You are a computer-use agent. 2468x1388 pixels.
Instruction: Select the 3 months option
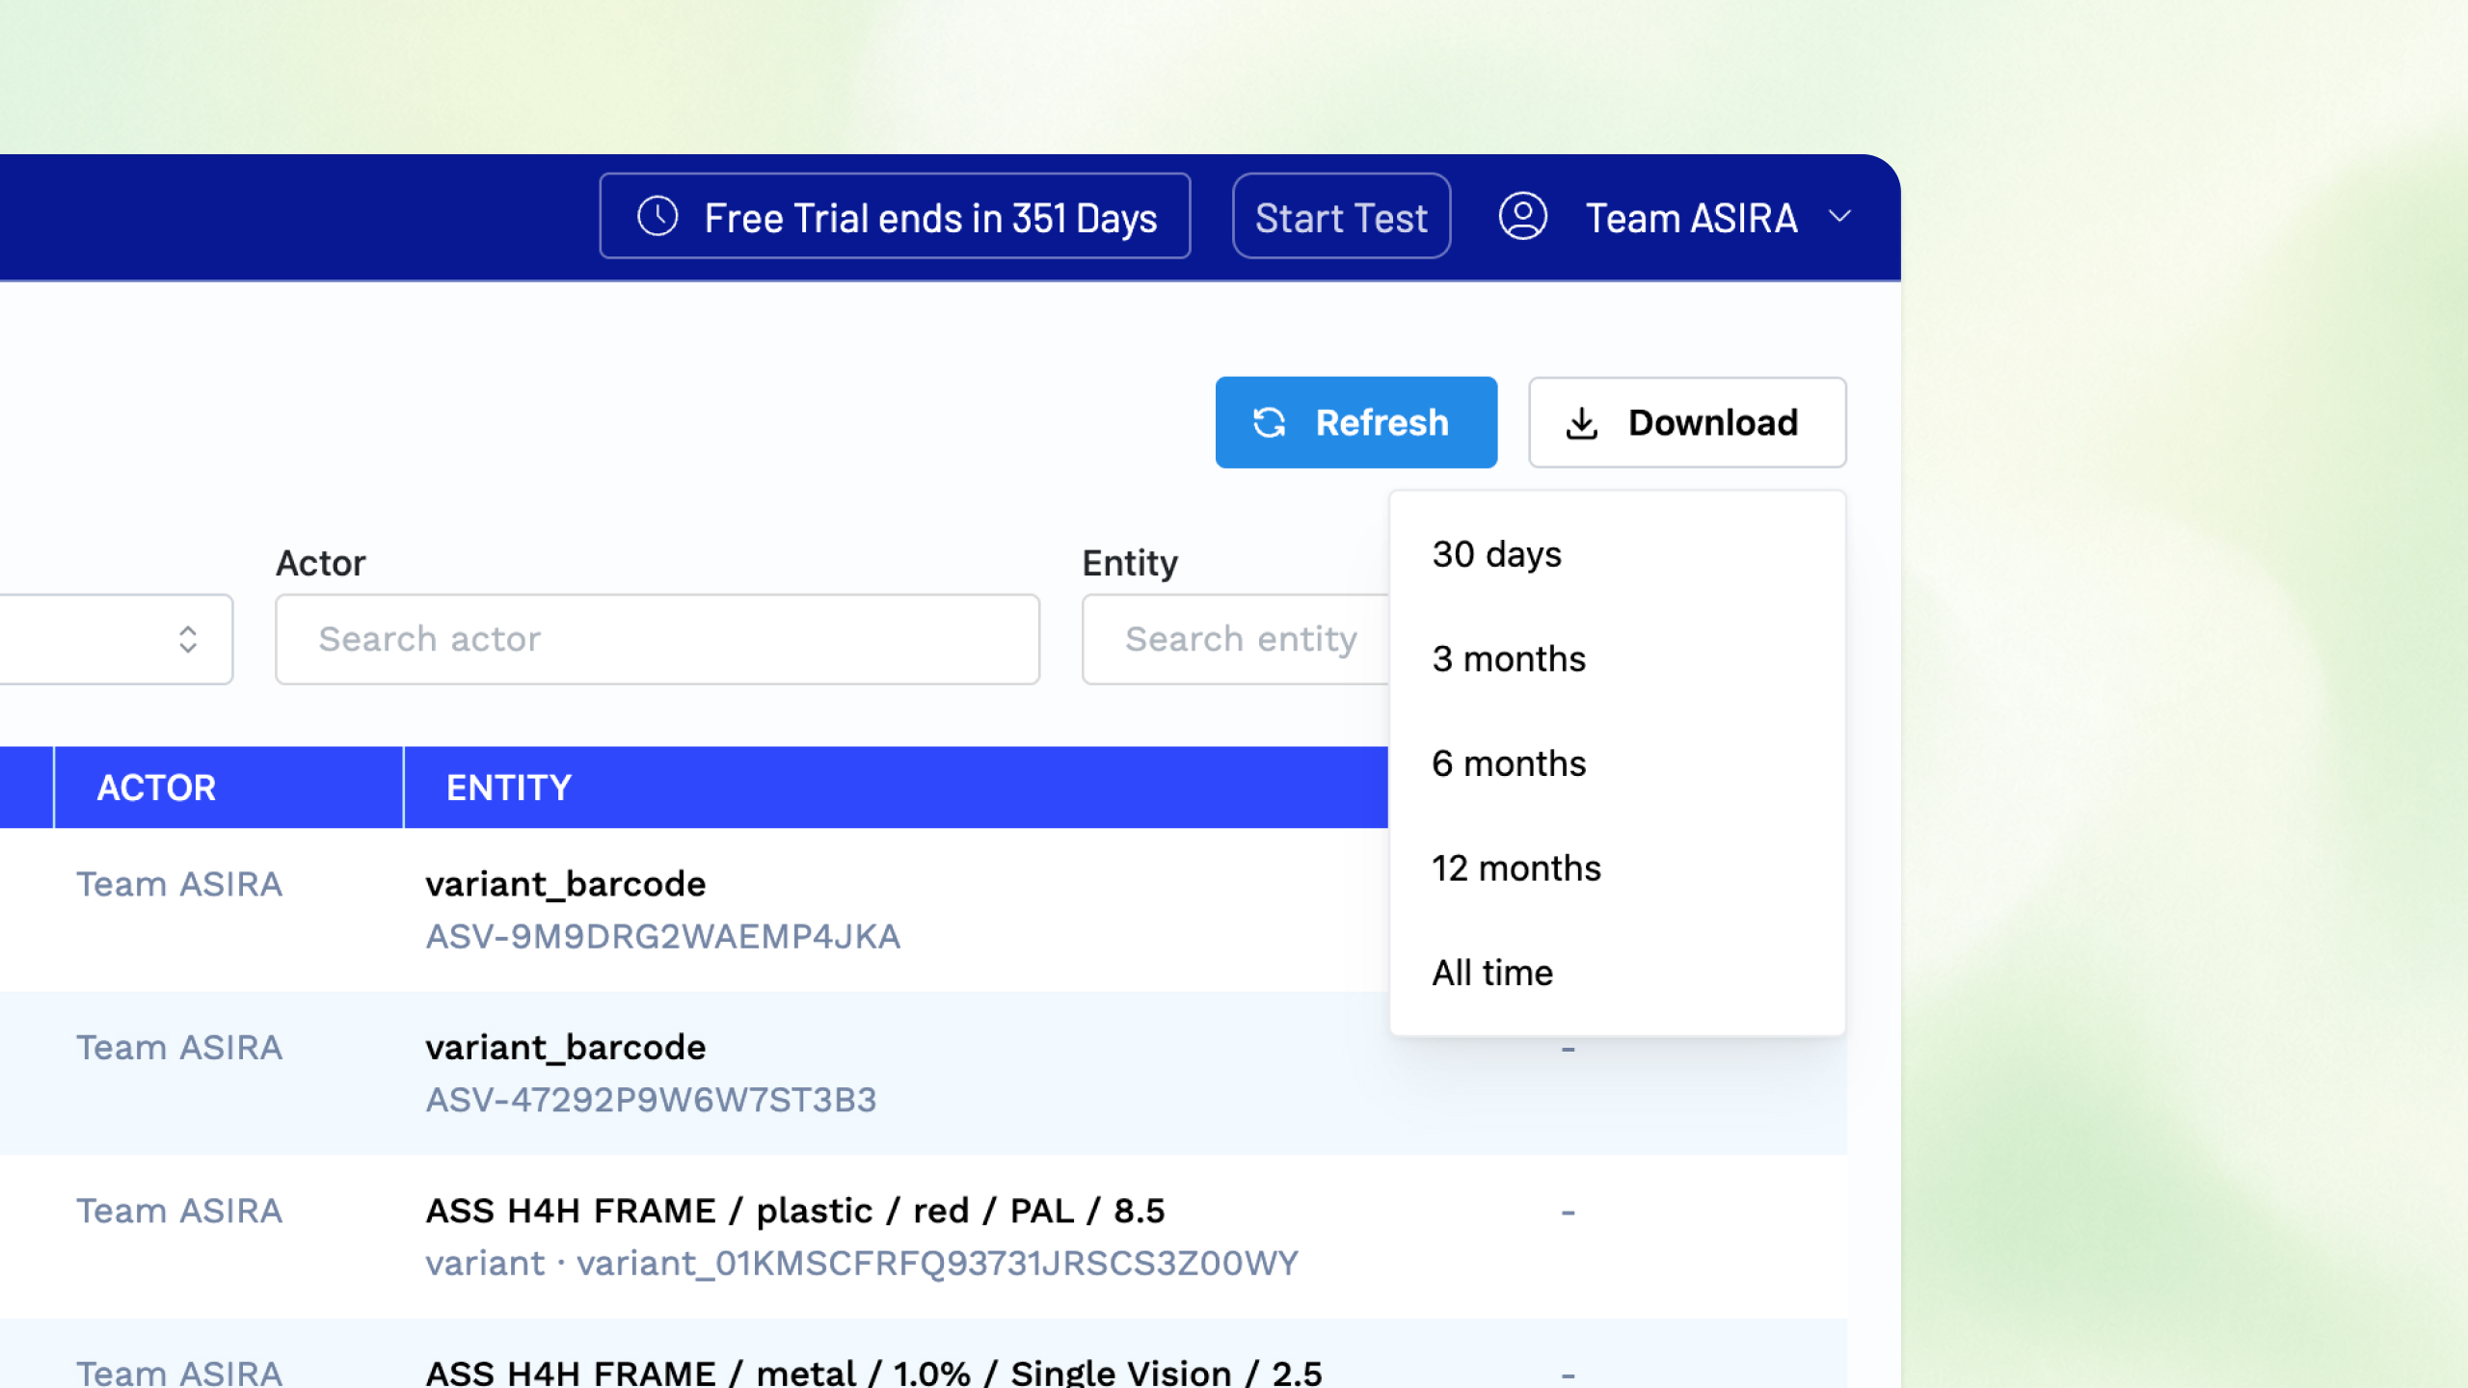pos(1617,659)
